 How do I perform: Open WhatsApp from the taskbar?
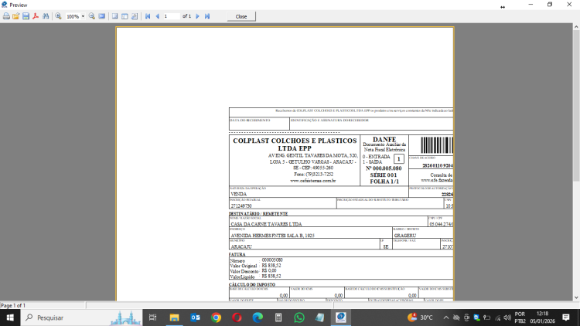(299, 318)
